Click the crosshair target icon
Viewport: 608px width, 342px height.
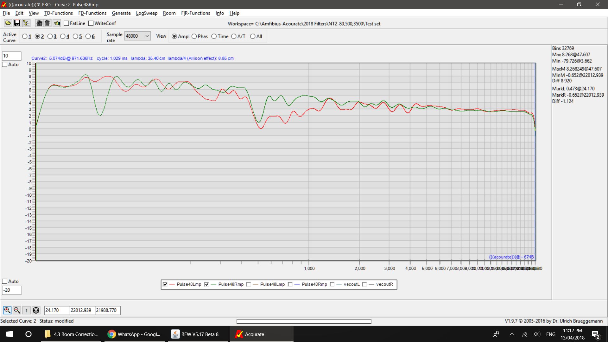[36, 310]
